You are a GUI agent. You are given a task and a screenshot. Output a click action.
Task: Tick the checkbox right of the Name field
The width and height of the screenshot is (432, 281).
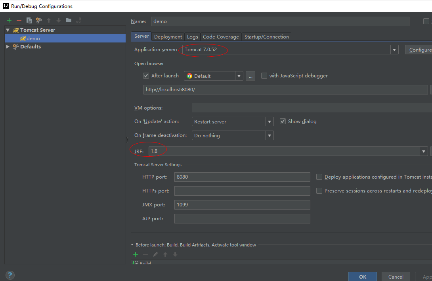(426, 21)
